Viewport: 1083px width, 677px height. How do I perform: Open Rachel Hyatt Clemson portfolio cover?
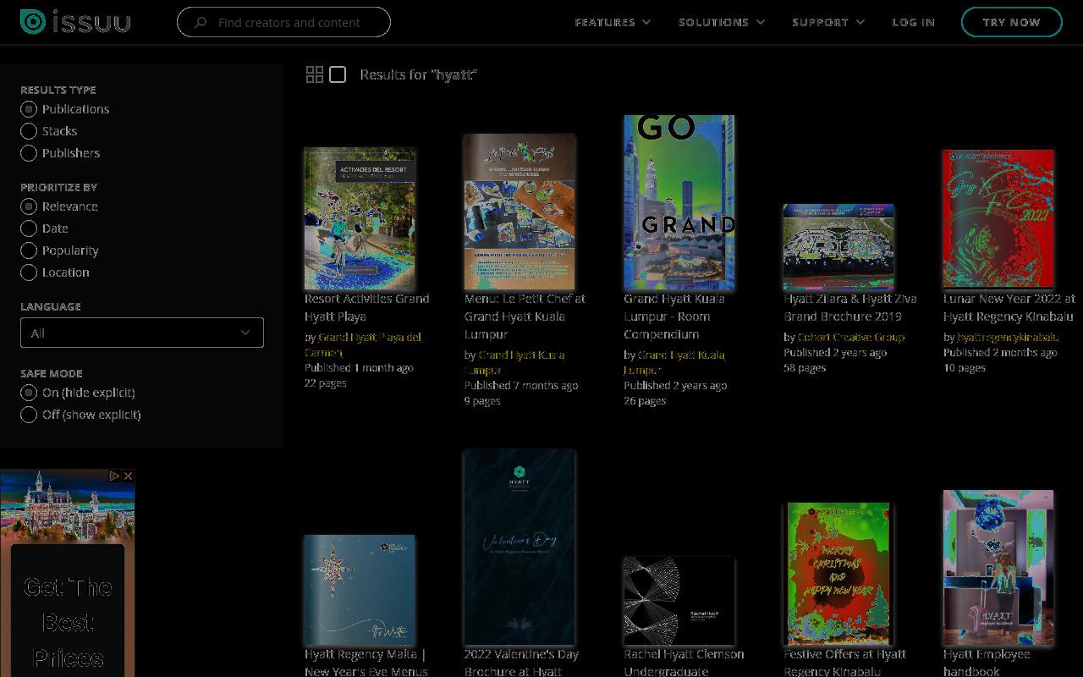[679, 601]
